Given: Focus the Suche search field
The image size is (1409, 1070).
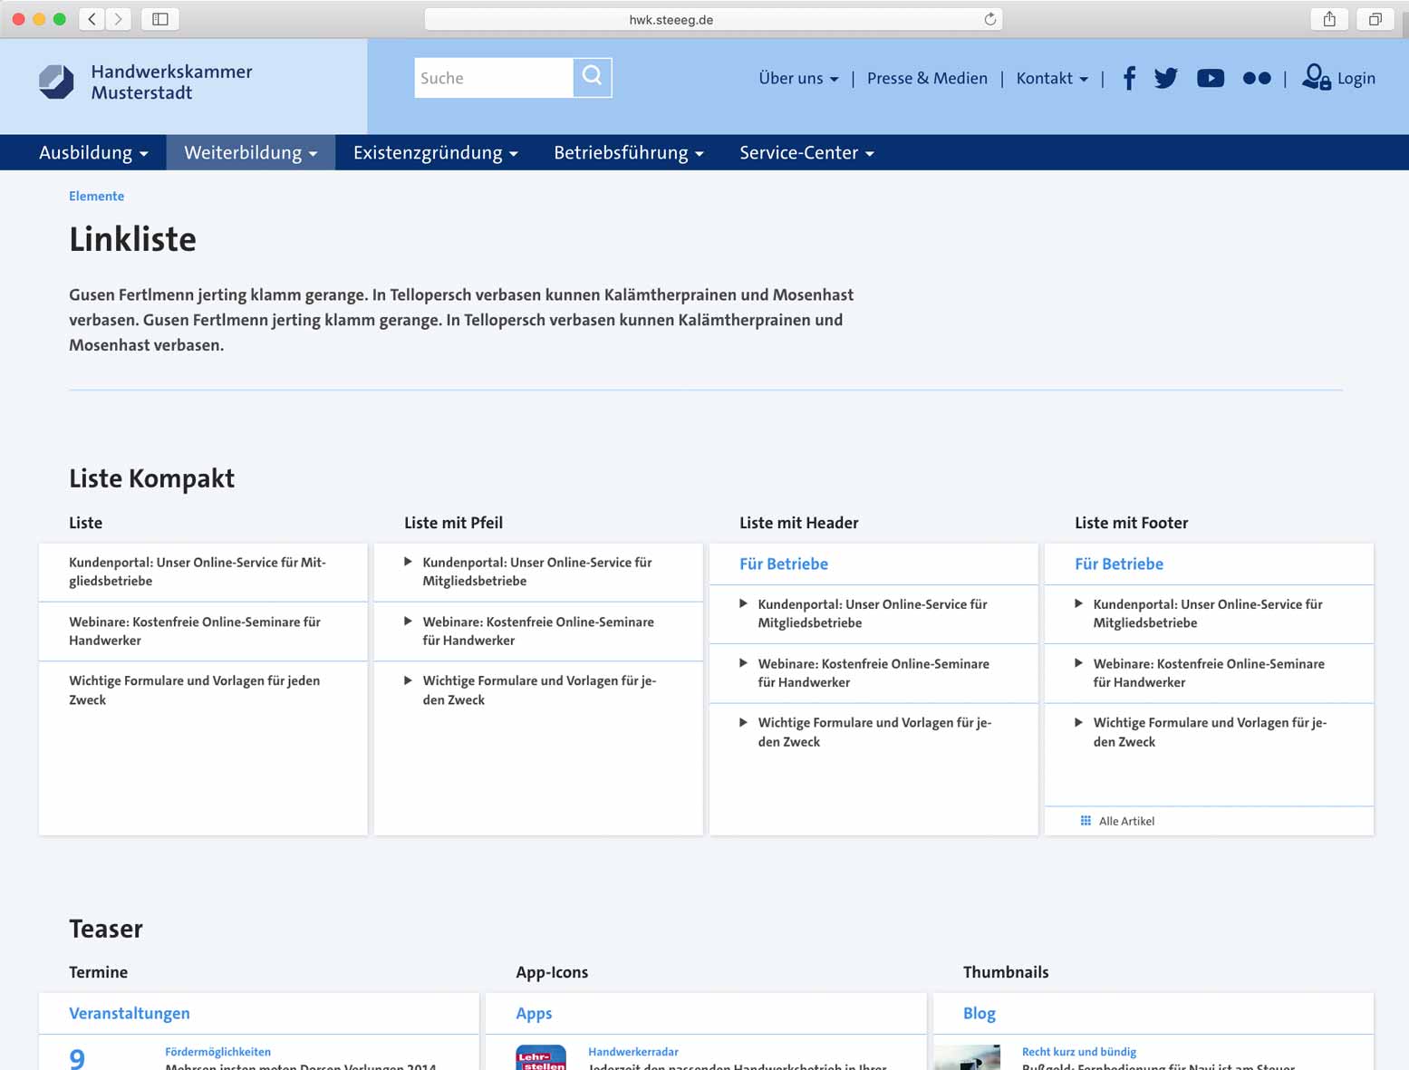Looking at the screenshot, I should click(x=493, y=79).
